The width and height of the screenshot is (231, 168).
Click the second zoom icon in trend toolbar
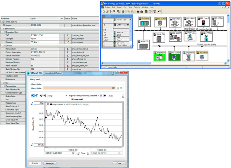pos(36,96)
